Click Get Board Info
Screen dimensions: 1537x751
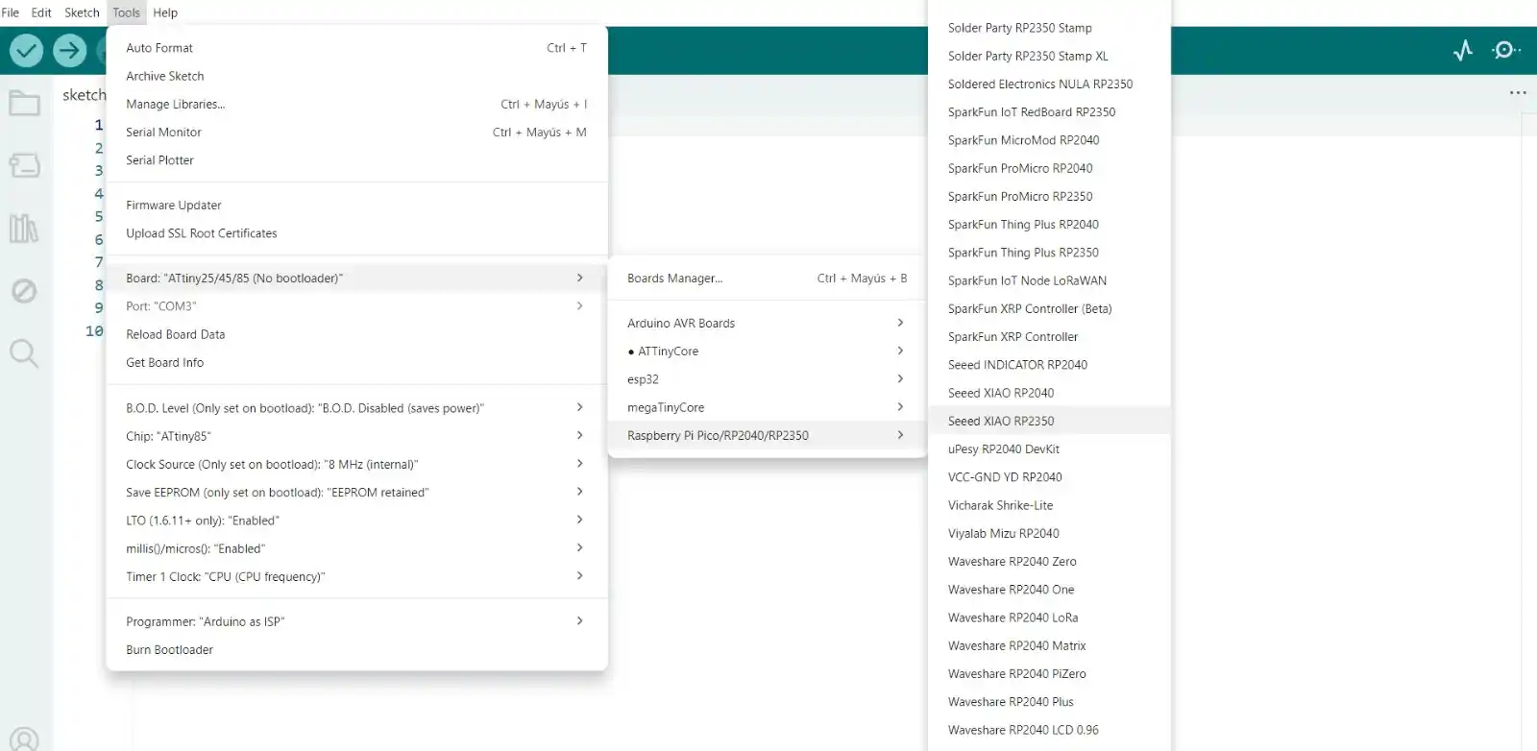(x=356, y=363)
